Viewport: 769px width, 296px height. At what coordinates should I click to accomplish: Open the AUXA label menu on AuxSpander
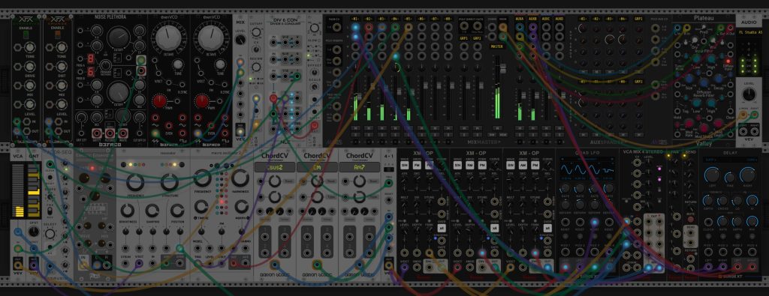pos(520,19)
